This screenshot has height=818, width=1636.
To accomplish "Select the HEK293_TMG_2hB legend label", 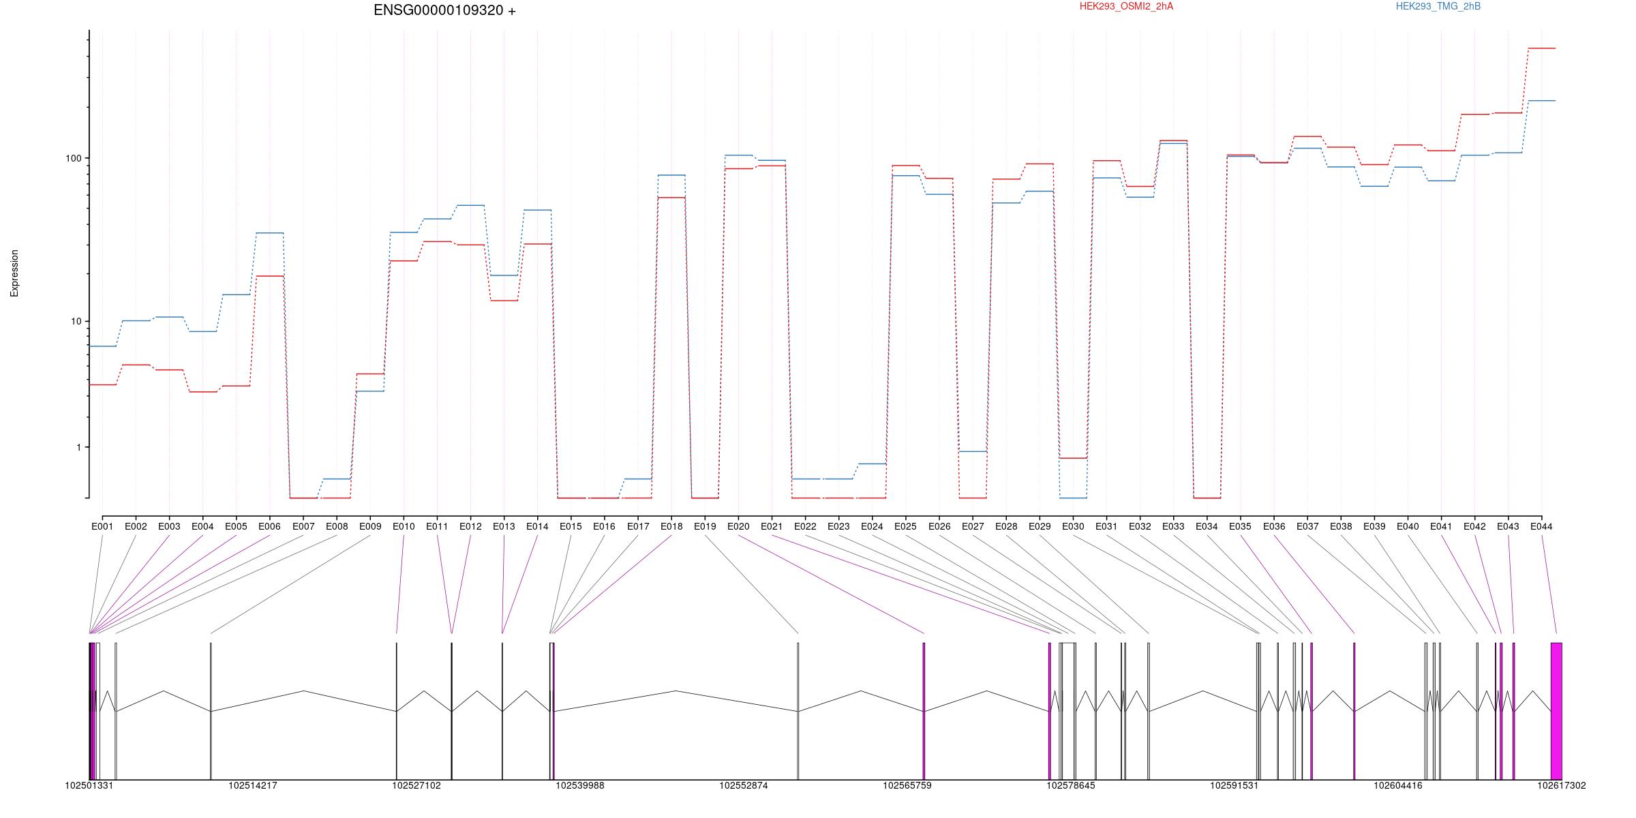I will (1438, 6).
